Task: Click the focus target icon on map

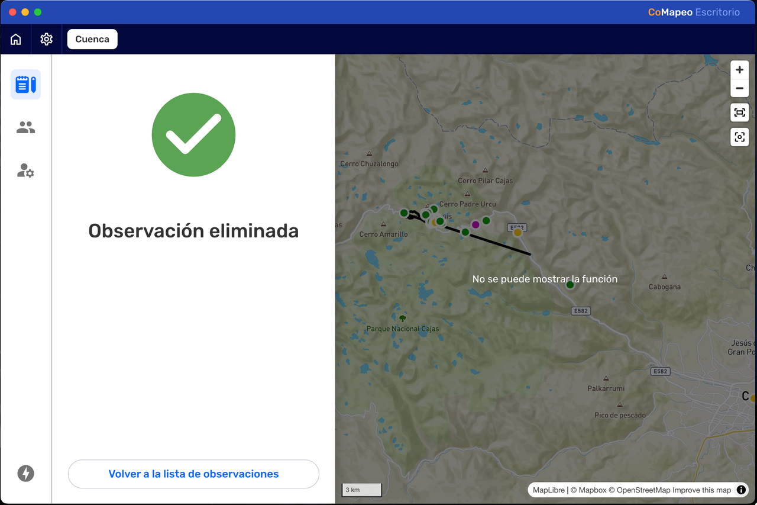Action: click(739, 137)
